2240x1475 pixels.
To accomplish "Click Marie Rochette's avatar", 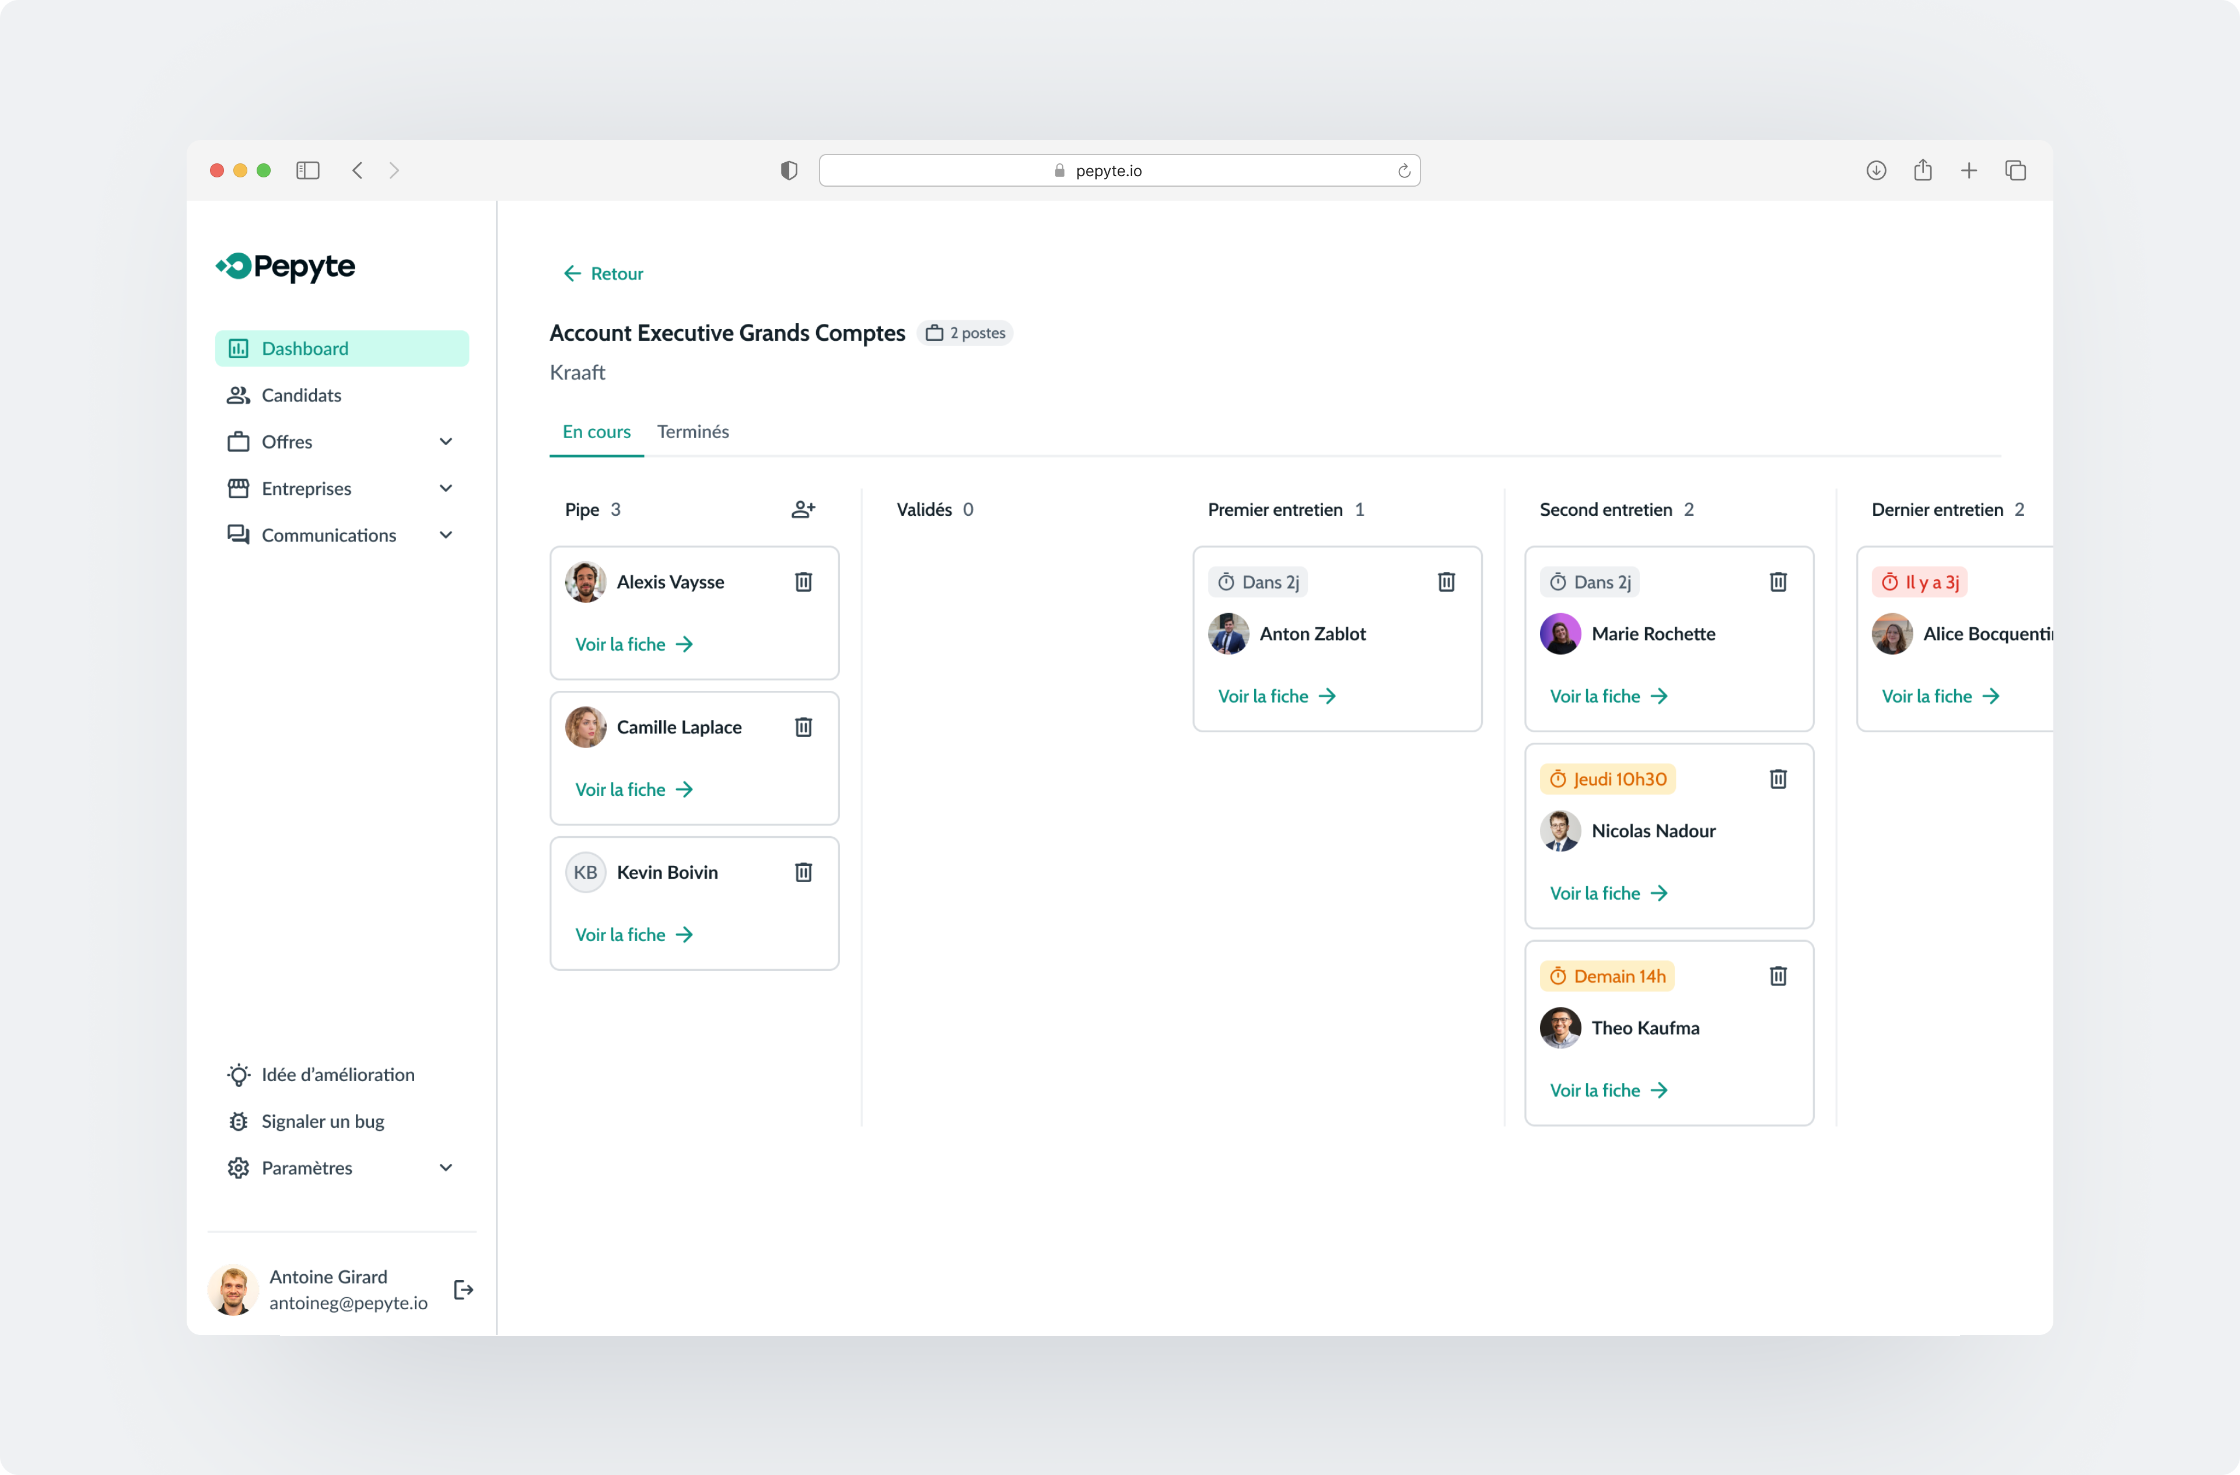I will [1559, 634].
